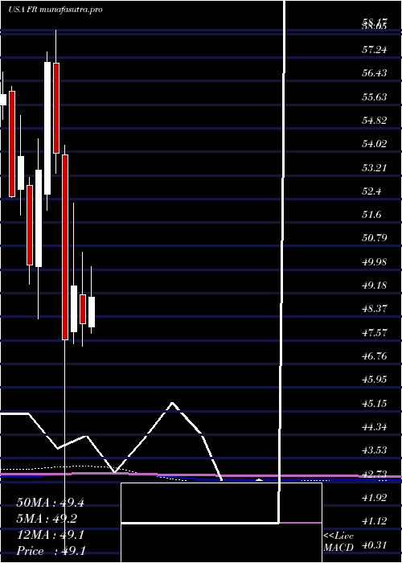Click the USA FR munafasutra.pro title

coord(55,10)
